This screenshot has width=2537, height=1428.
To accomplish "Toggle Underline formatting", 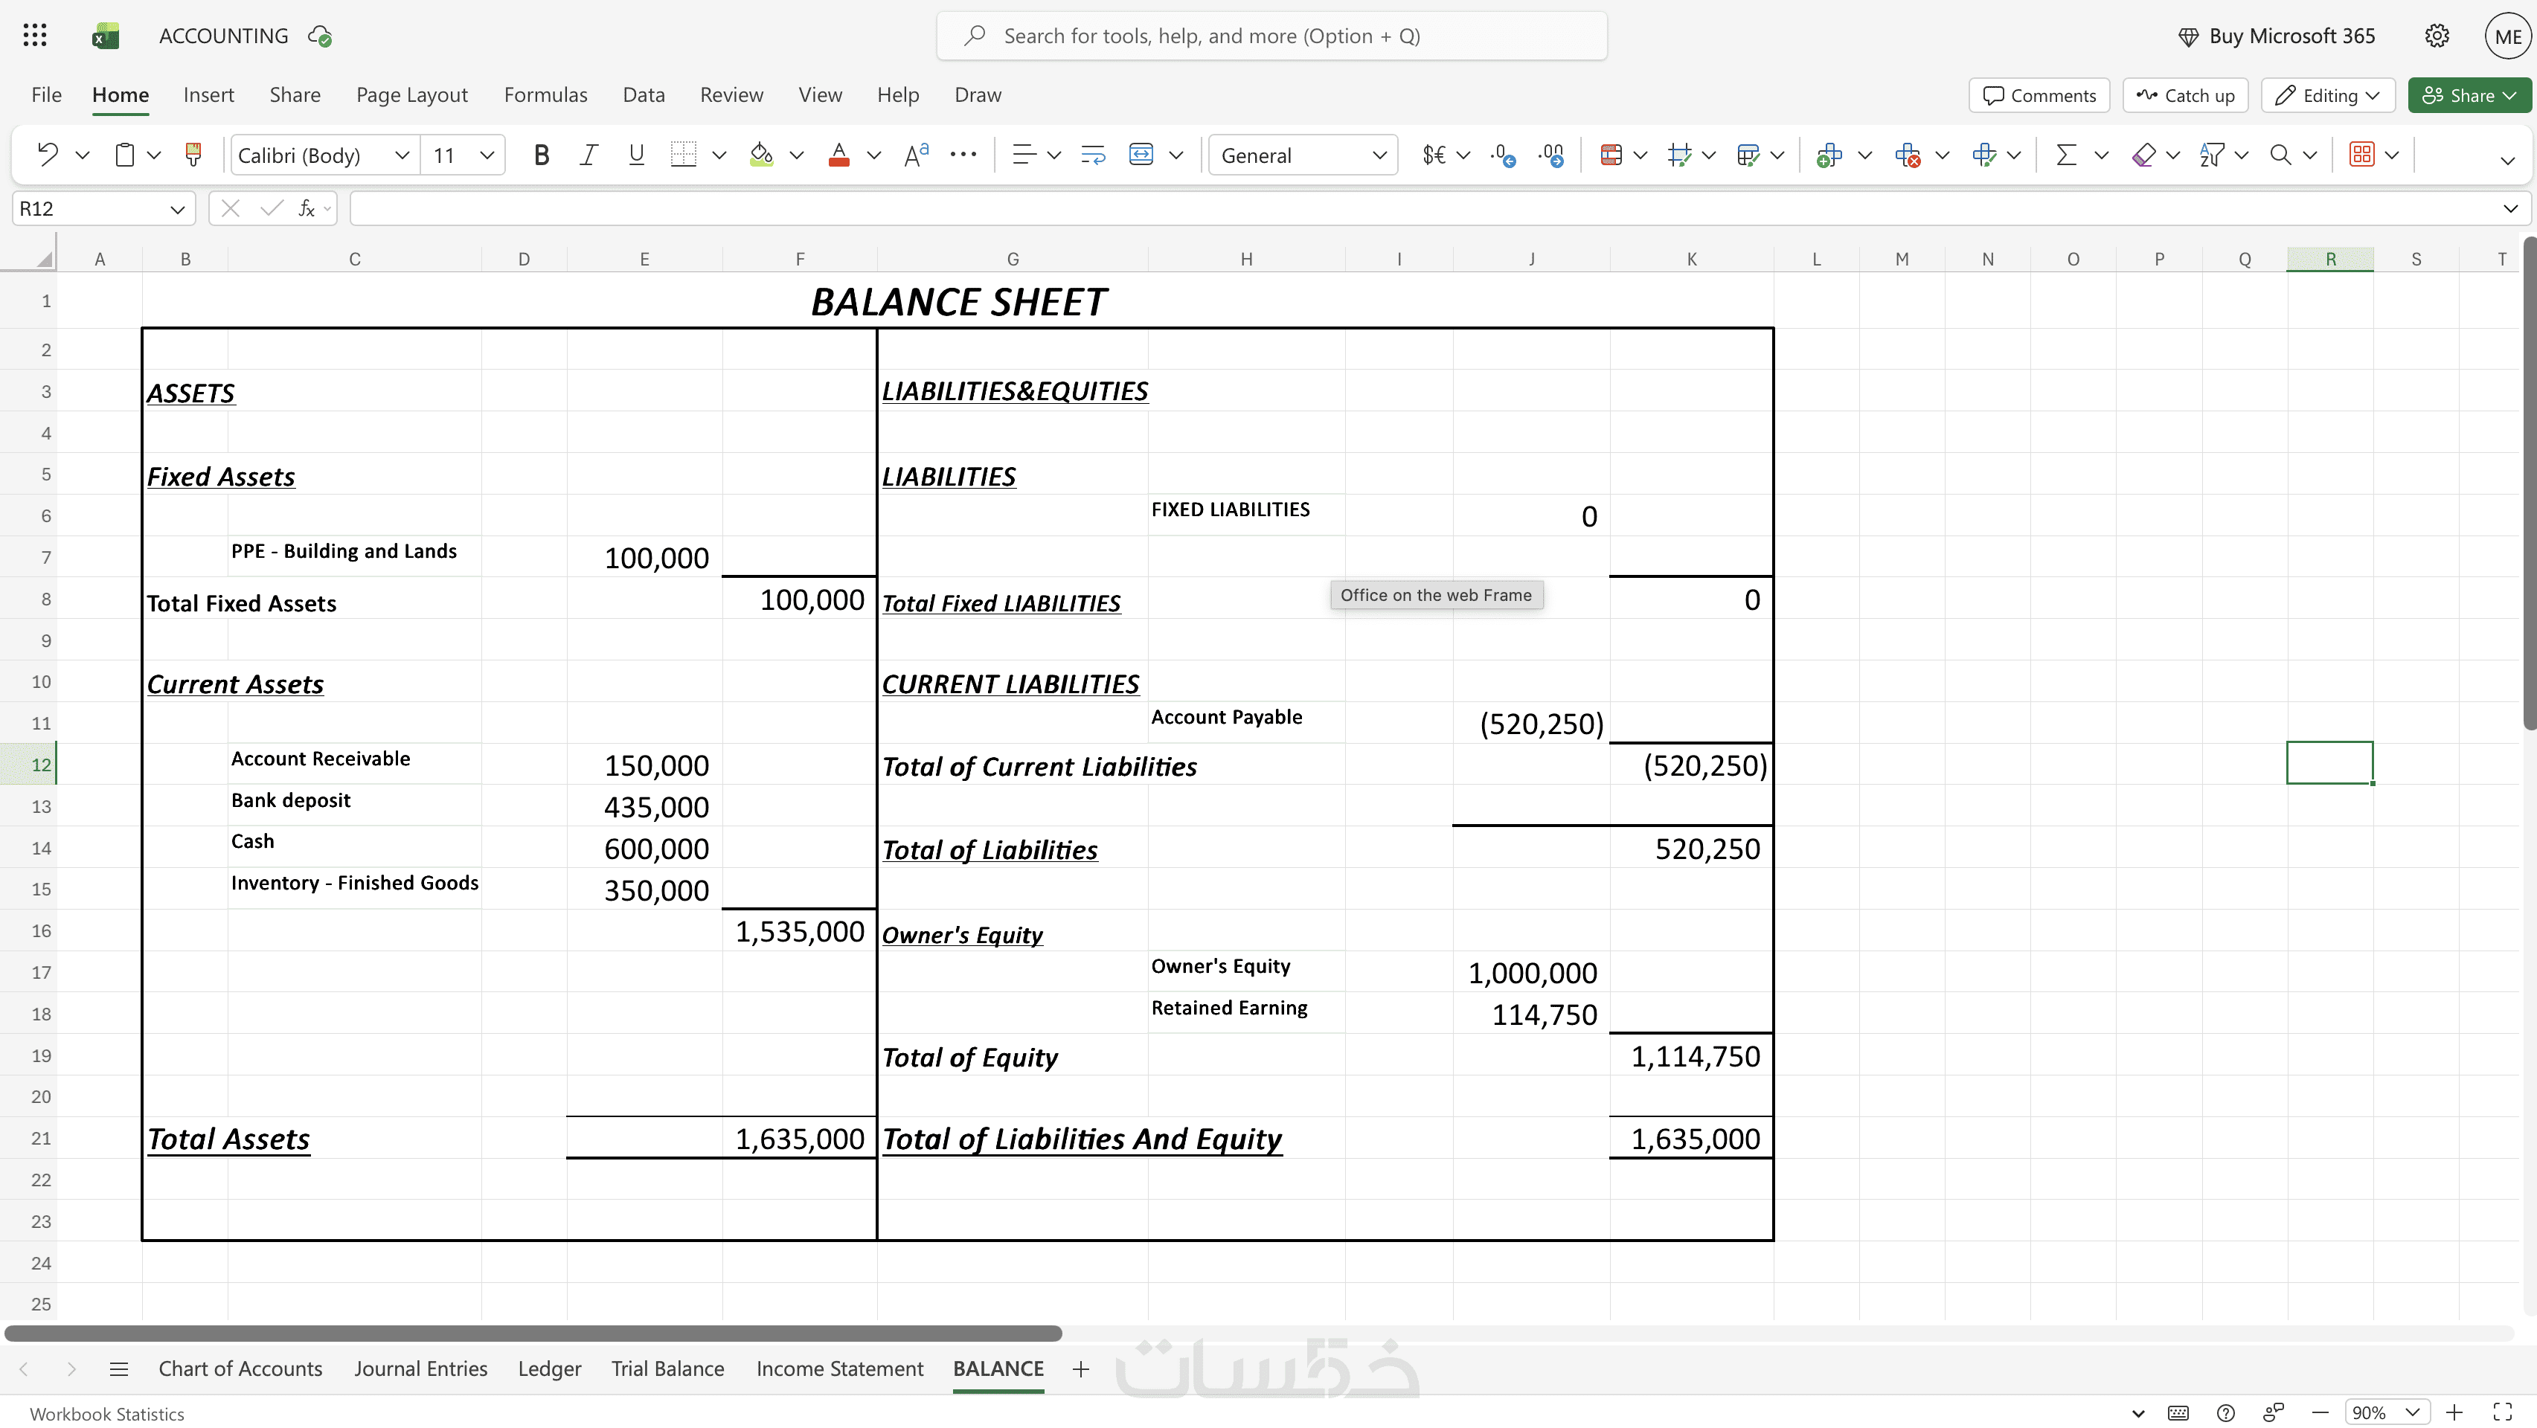I will [x=636, y=155].
